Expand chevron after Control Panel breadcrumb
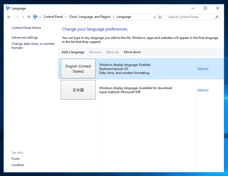 click(66, 17)
